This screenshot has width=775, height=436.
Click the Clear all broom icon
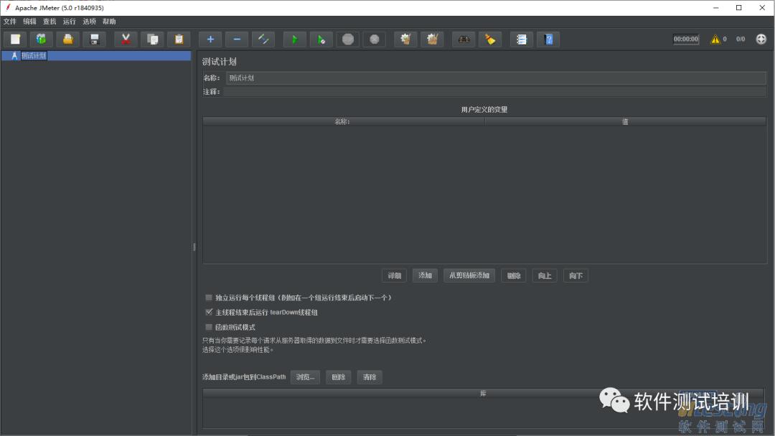click(x=432, y=39)
